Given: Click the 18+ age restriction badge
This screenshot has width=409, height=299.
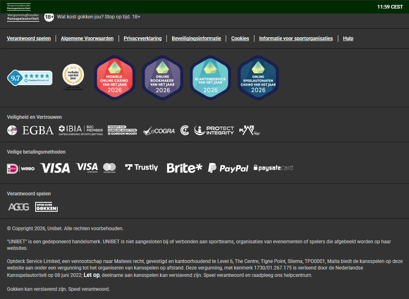Looking at the screenshot, I should click(49, 17).
